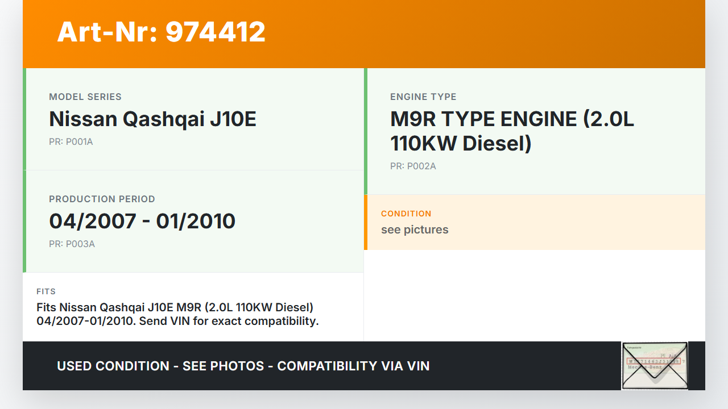Click the "M9R TYPE ENGINE" engine value
Screen dimensions: 728x409
coord(512,131)
